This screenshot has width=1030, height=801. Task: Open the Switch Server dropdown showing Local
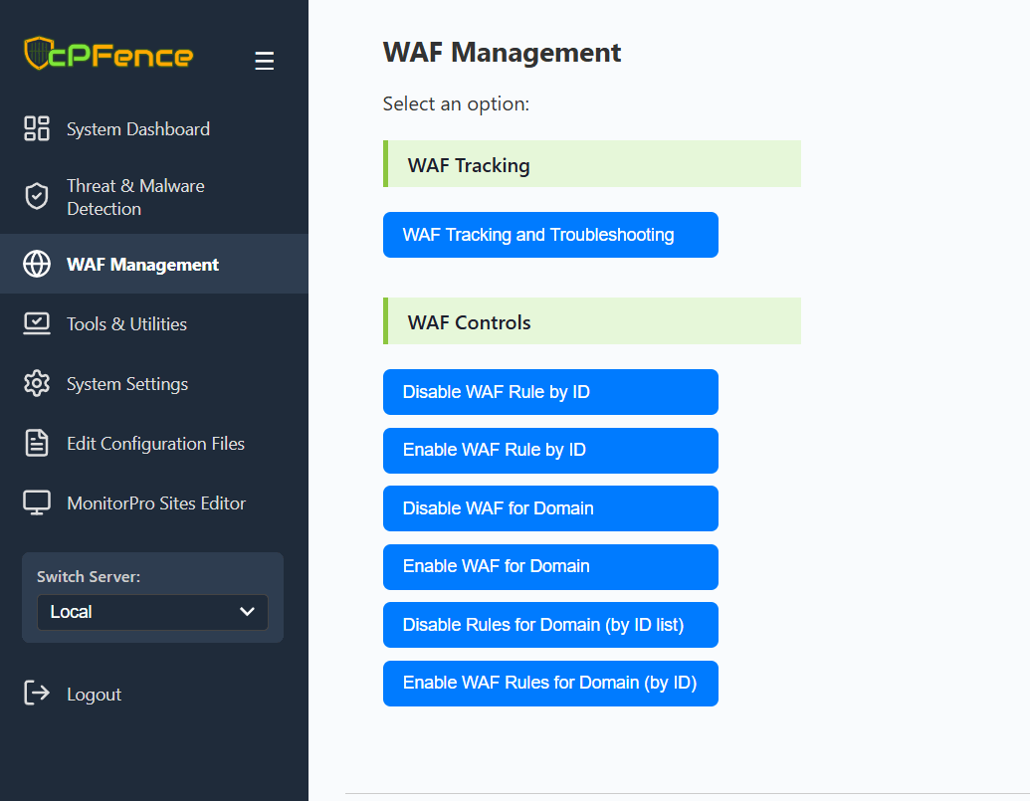click(152, 612)
